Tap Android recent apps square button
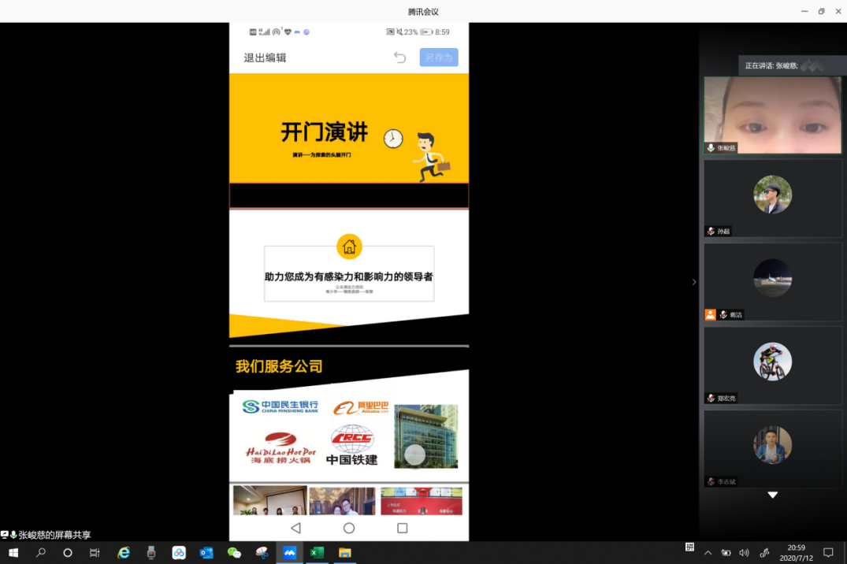847x564 pixels. 402,528
